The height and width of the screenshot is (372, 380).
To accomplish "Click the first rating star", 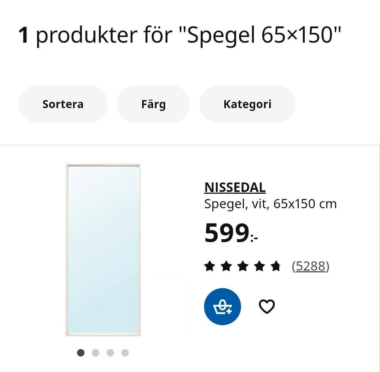I will (x=209, y=266).
